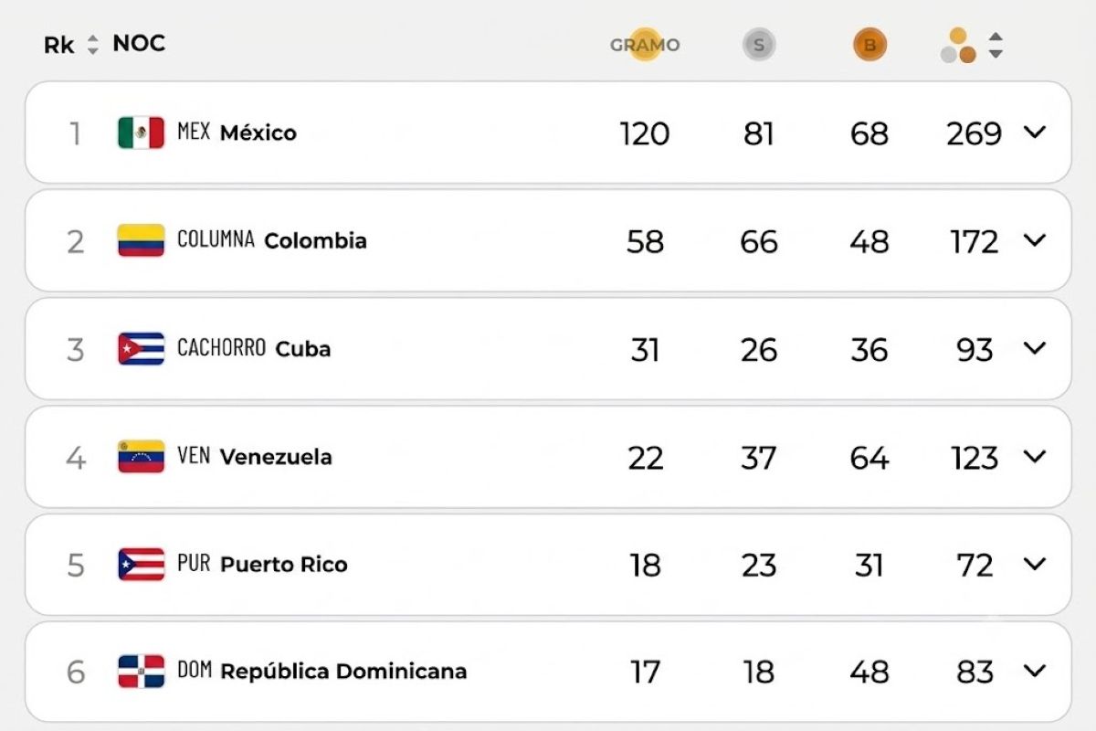1096x731 pixels.
Task: Click the México flag icon
Action: [141, 132]
